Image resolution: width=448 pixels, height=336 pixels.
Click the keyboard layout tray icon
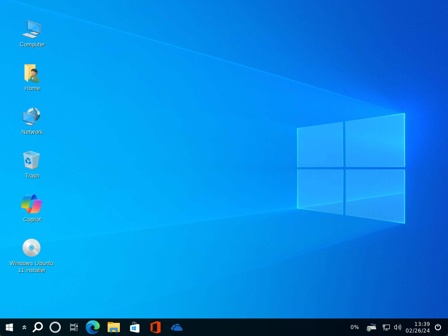[371, 327]
